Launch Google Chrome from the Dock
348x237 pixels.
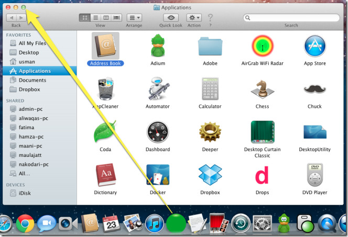tap(25, 223)
